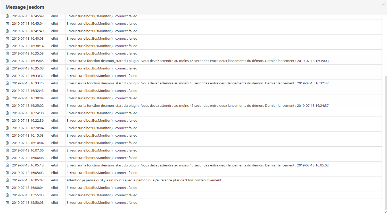Delete message dated 2019-07-18 16:35:53
Image resolution: width=387 pixels, height=213 pixels.
click(7, 53)
